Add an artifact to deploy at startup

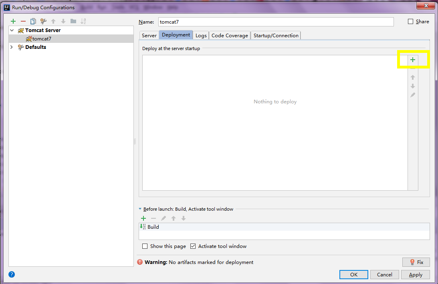pos(413,59)
